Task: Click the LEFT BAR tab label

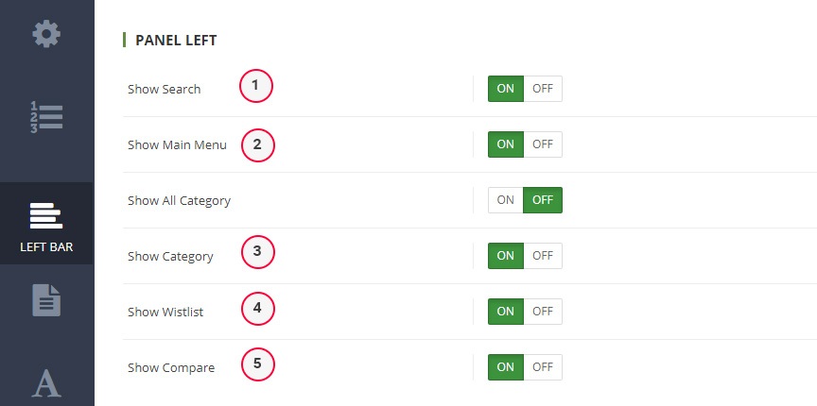Action: tap(46, 248)
